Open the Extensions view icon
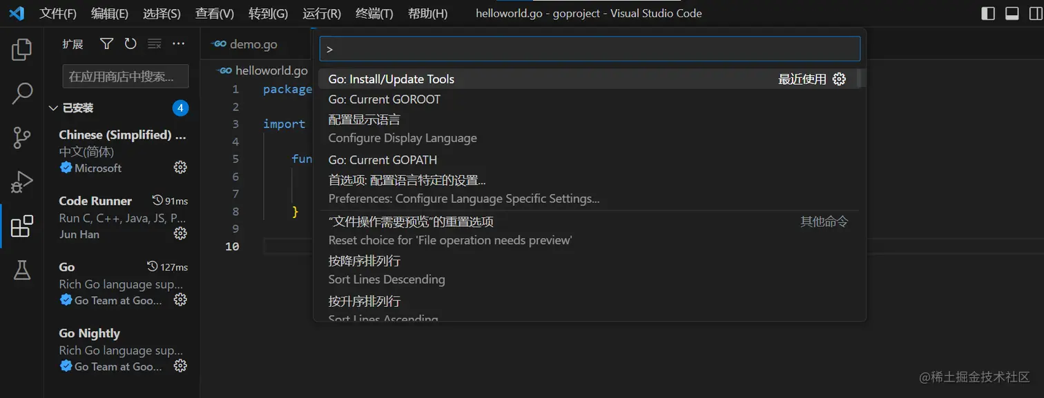 22,226
